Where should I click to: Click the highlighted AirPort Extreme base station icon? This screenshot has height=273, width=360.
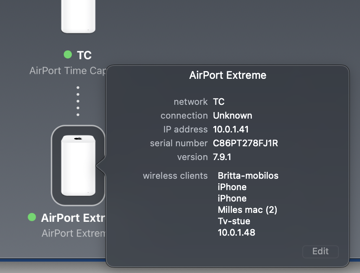coord(78,165)
